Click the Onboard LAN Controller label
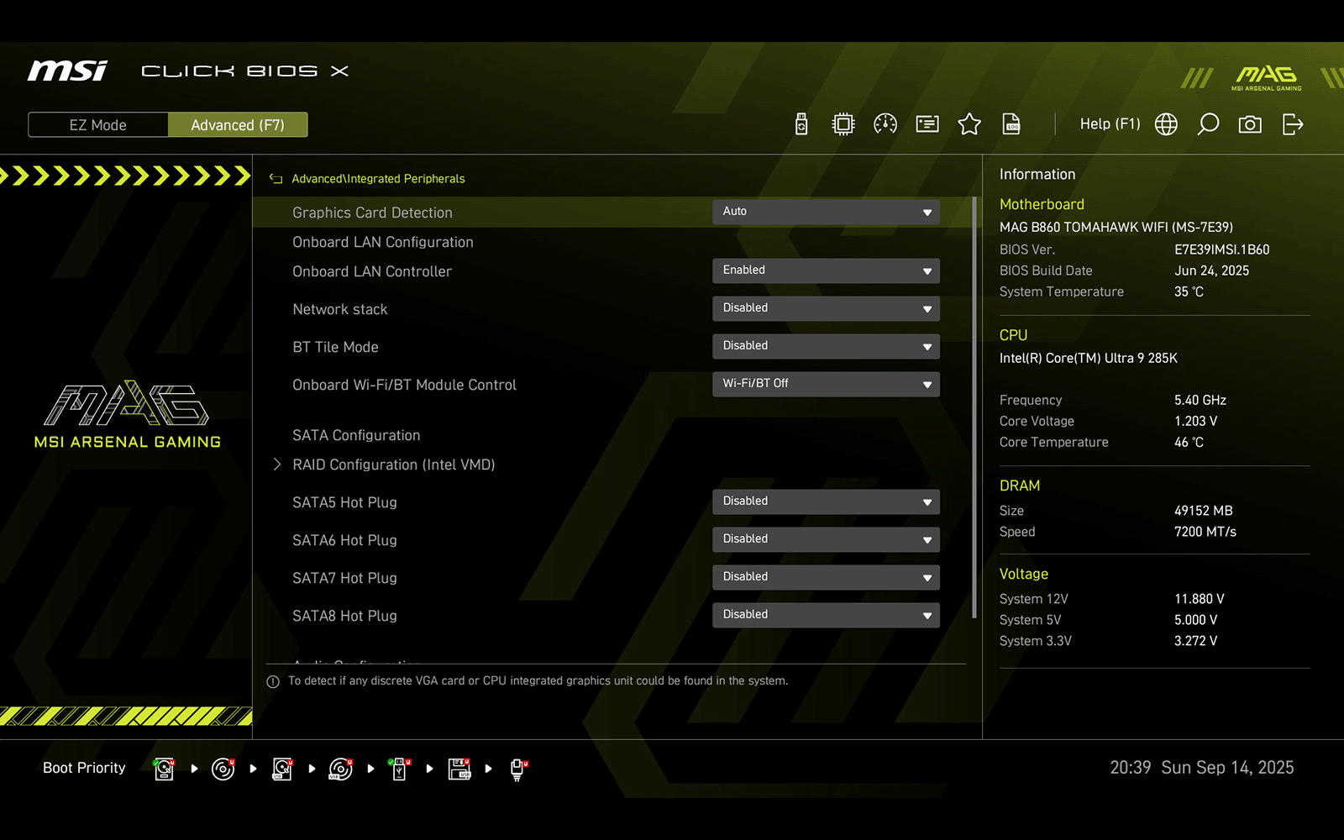The width and height of the screenshot is (1344, 840). pyautogui.click(x=372, y=272)
